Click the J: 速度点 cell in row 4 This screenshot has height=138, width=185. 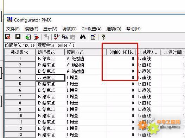[51, 78]
